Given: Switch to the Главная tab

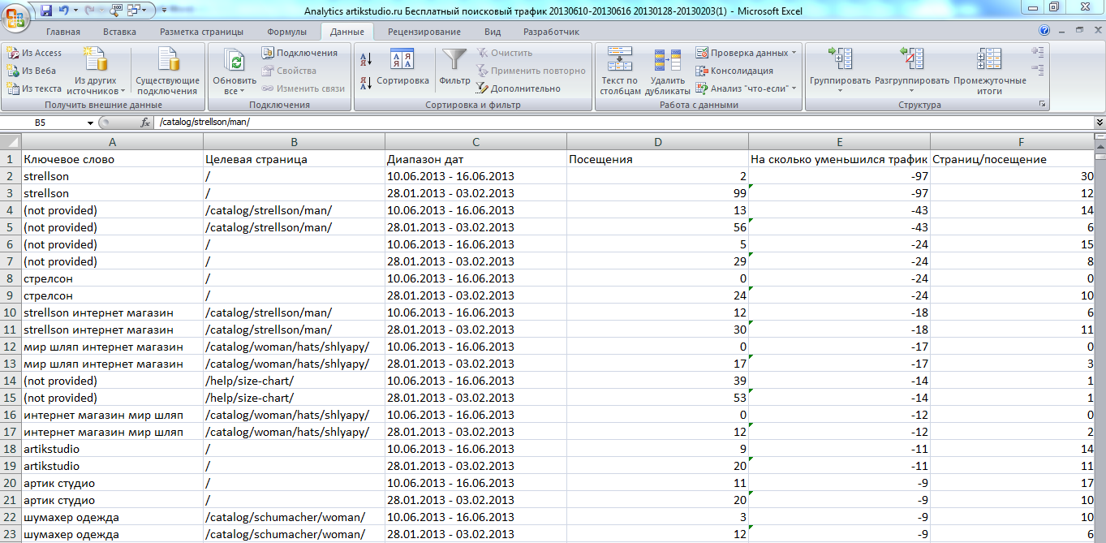Looking at the screenshot, I should [63, 32].
